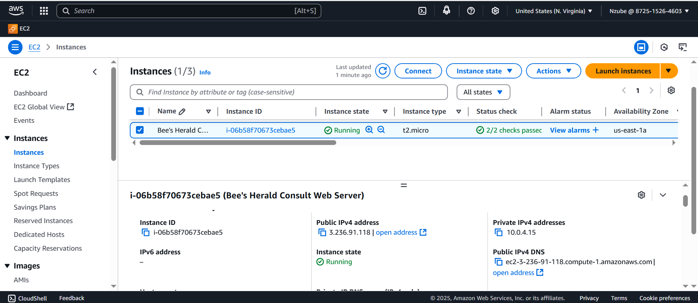Viewport: 698px width, 303px height.
Task: Open Instance Types page
Action: [x=36, y=166]
